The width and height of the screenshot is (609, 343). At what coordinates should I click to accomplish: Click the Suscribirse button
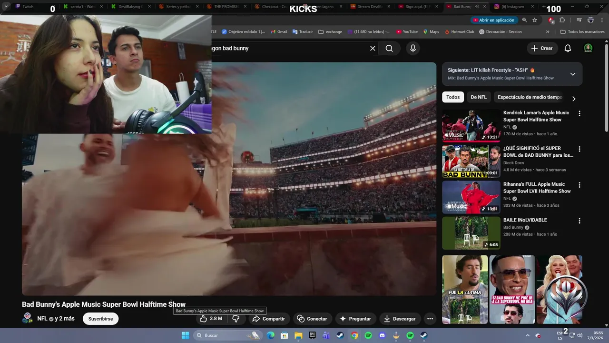(100, 319)
